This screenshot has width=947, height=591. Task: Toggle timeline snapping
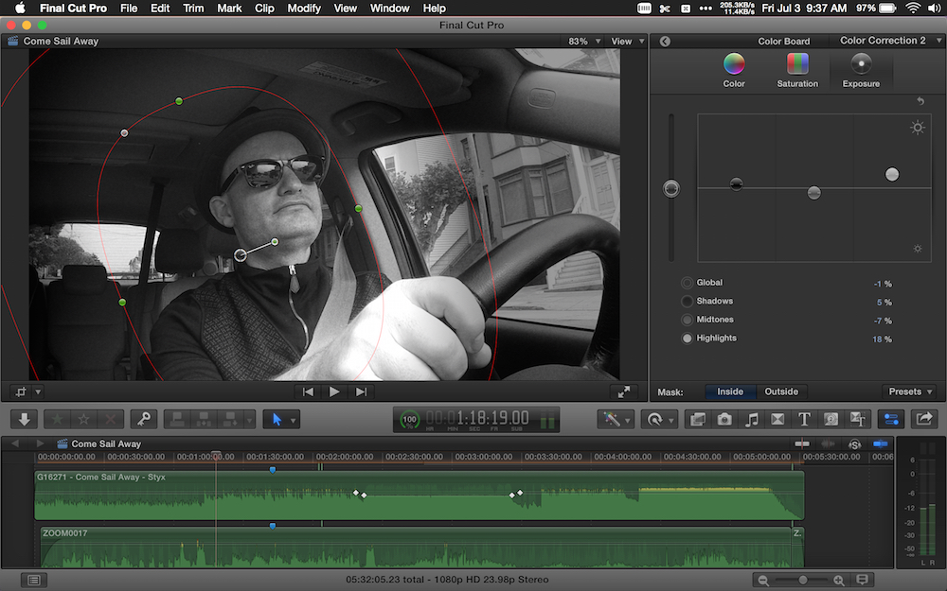click(880, 443)
